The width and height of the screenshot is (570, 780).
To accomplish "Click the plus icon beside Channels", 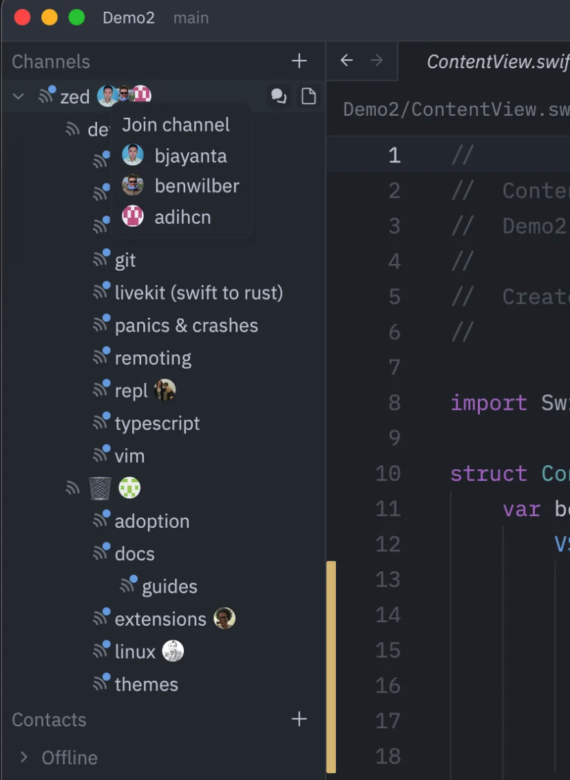I will (x=299, y=61).
